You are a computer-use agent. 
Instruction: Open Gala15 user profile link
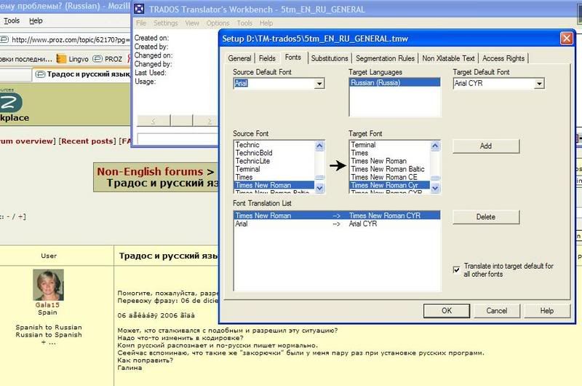47,304
